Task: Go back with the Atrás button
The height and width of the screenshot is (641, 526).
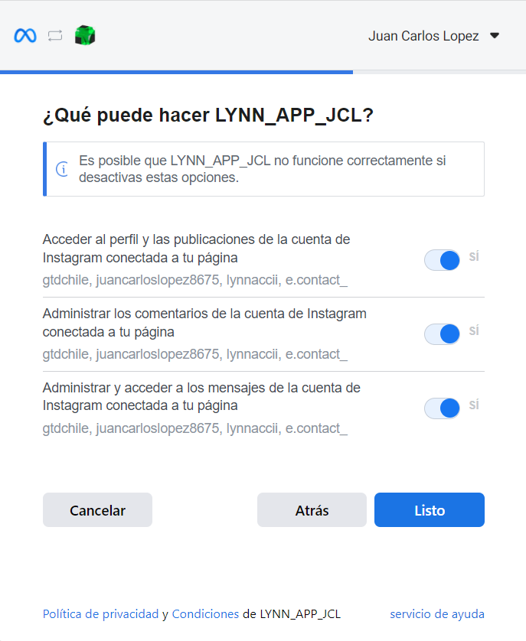Action: (312, 510)
